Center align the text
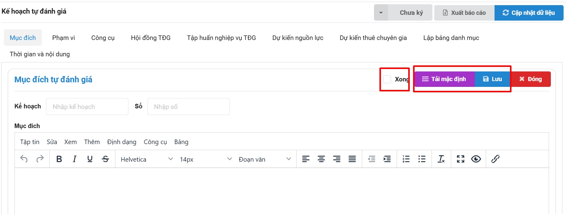The image size is (566, 214). coord(321,159)
